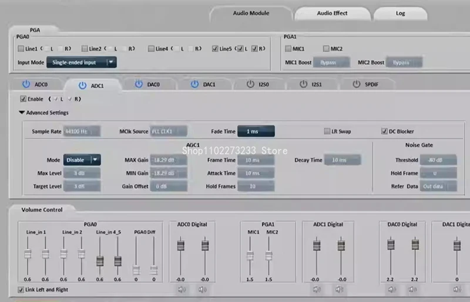Click the Fade Time field
The image size is (470, 302).
click(256, 131)
